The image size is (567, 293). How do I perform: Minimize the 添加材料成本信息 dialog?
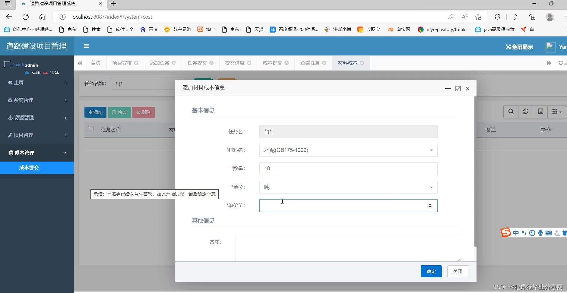448,89
